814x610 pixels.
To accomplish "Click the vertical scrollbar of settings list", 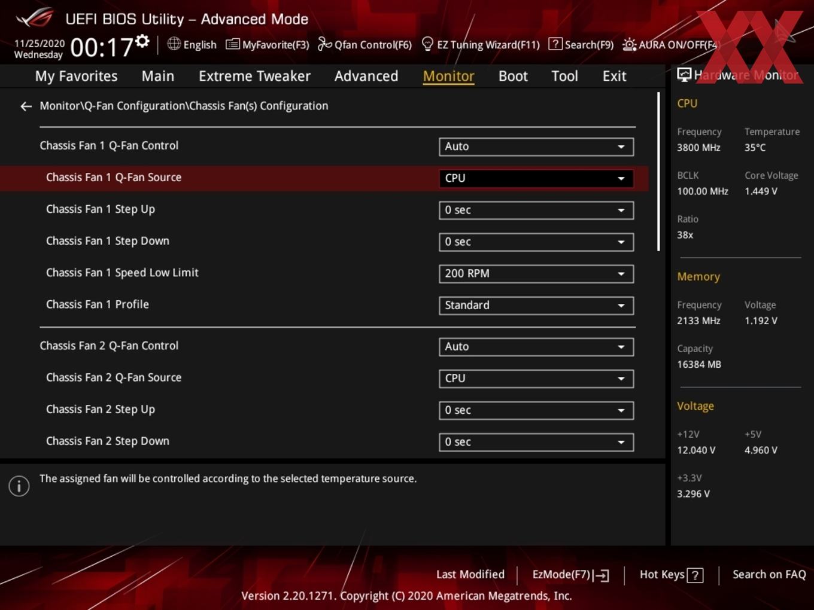I will coord(658,171).
